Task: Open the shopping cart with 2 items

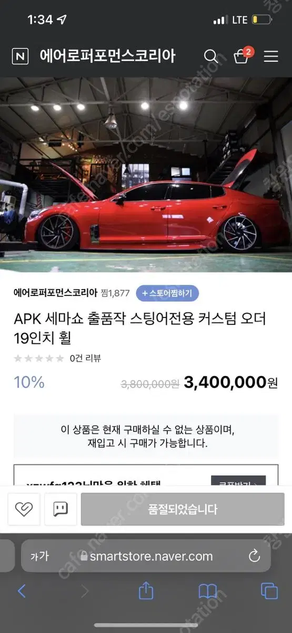Action: (242, 55)
